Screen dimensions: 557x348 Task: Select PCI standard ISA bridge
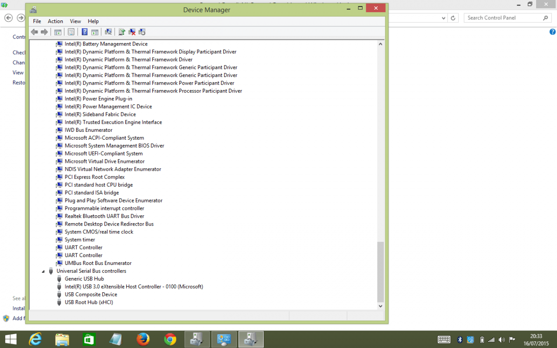(x=92, y=193)
